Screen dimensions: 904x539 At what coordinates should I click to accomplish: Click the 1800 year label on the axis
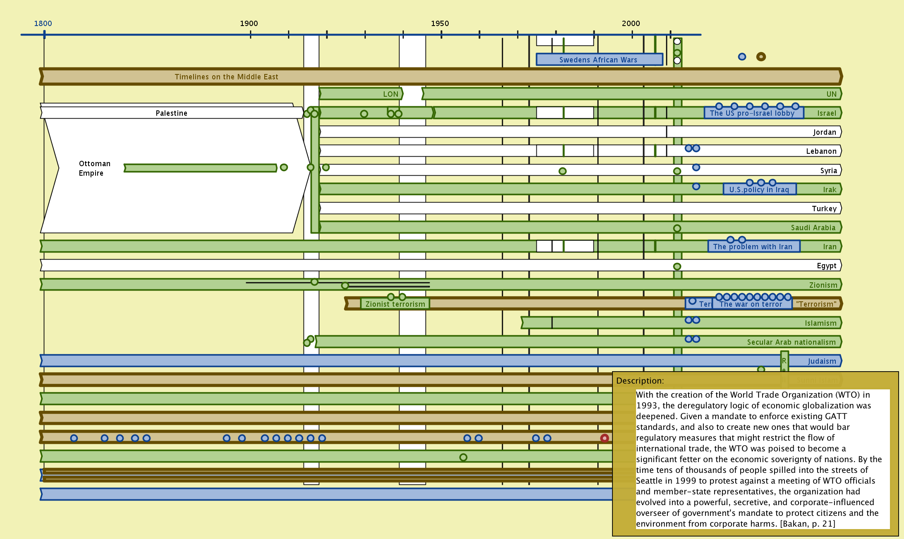[x=43, y=24]
